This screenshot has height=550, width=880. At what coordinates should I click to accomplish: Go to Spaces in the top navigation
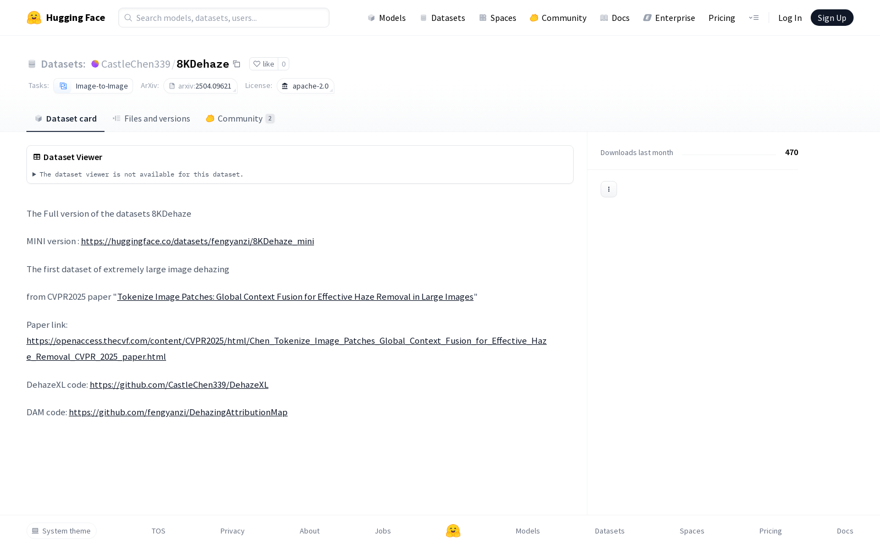[x=498, y=18]
